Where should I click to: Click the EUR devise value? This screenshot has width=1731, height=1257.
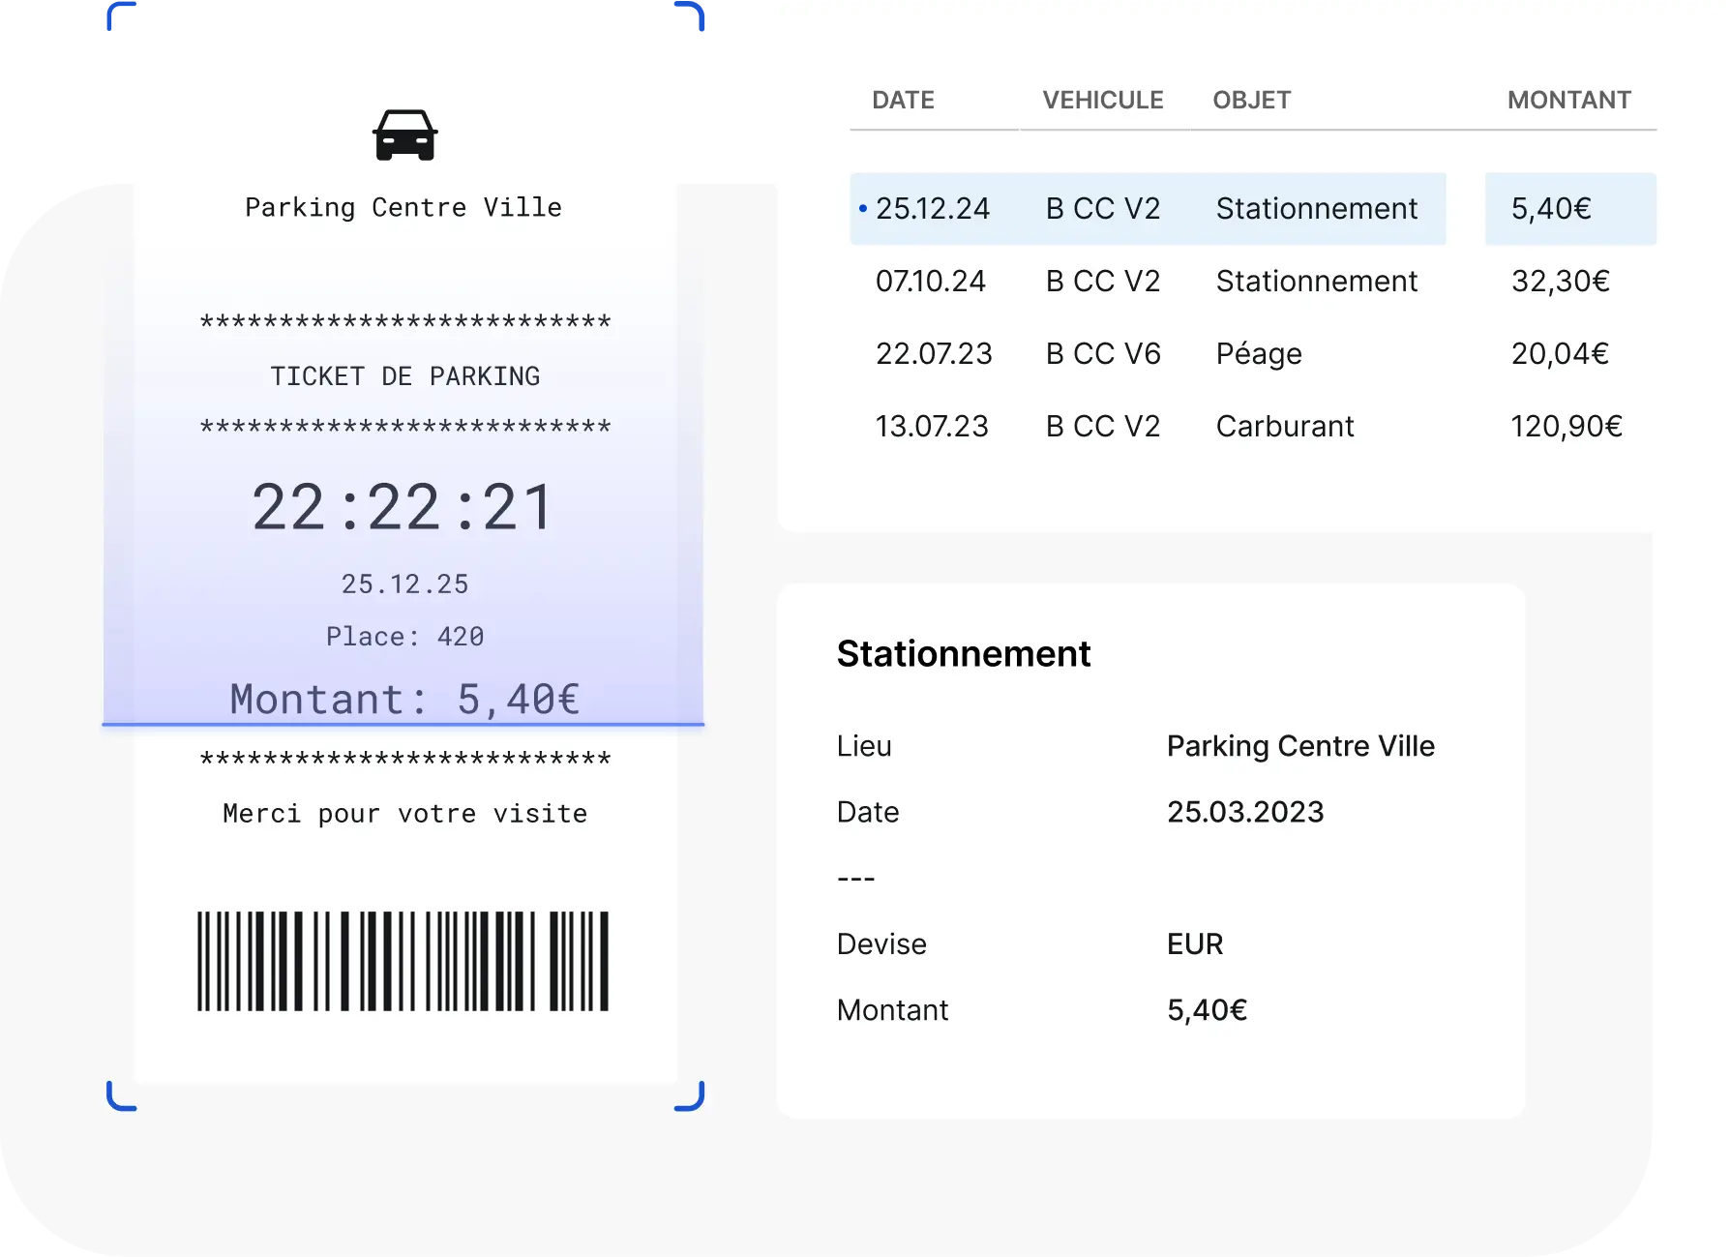(x=1195, y=943)
